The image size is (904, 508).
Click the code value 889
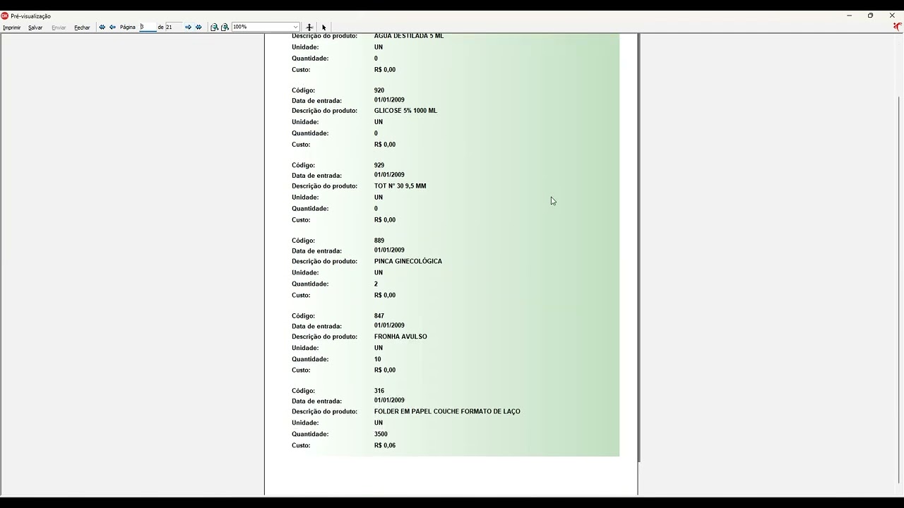[379, 241]
